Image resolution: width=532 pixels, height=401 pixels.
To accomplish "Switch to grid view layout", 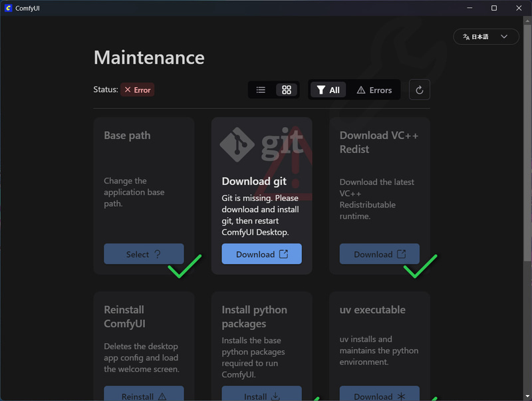I will [287, 90].
